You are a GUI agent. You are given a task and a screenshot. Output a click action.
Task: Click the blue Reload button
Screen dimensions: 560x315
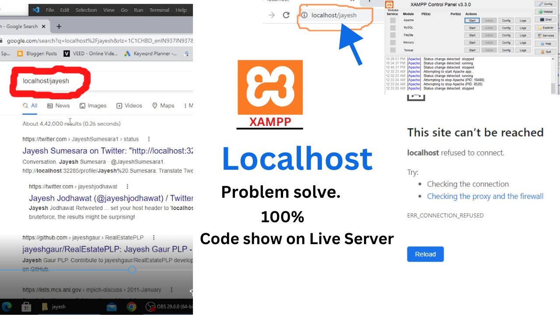425,254
